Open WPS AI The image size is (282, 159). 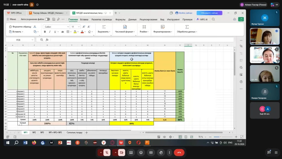202,19
